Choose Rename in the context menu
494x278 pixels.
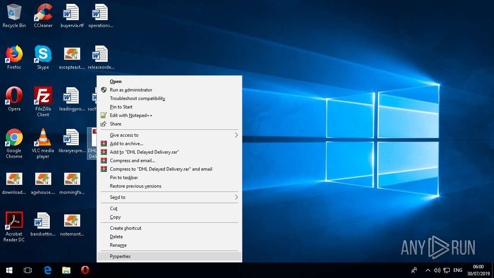(x=169, y=245)
